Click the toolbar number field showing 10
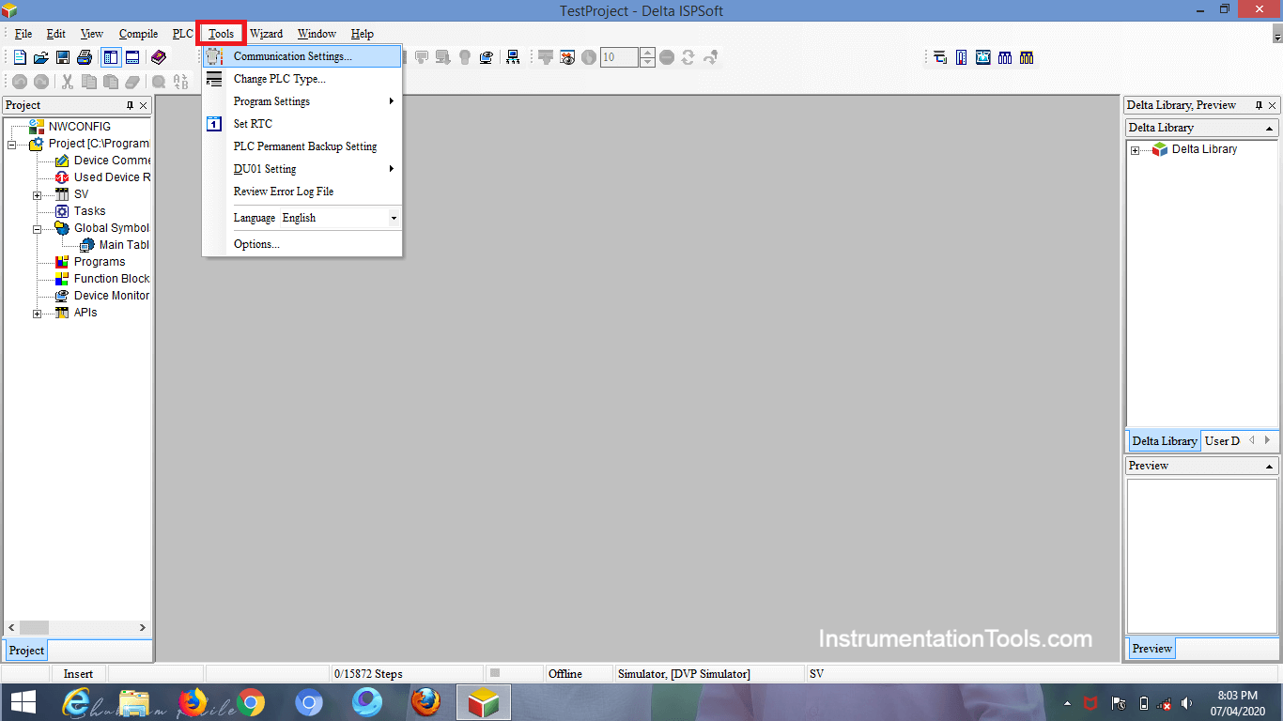 619,57
